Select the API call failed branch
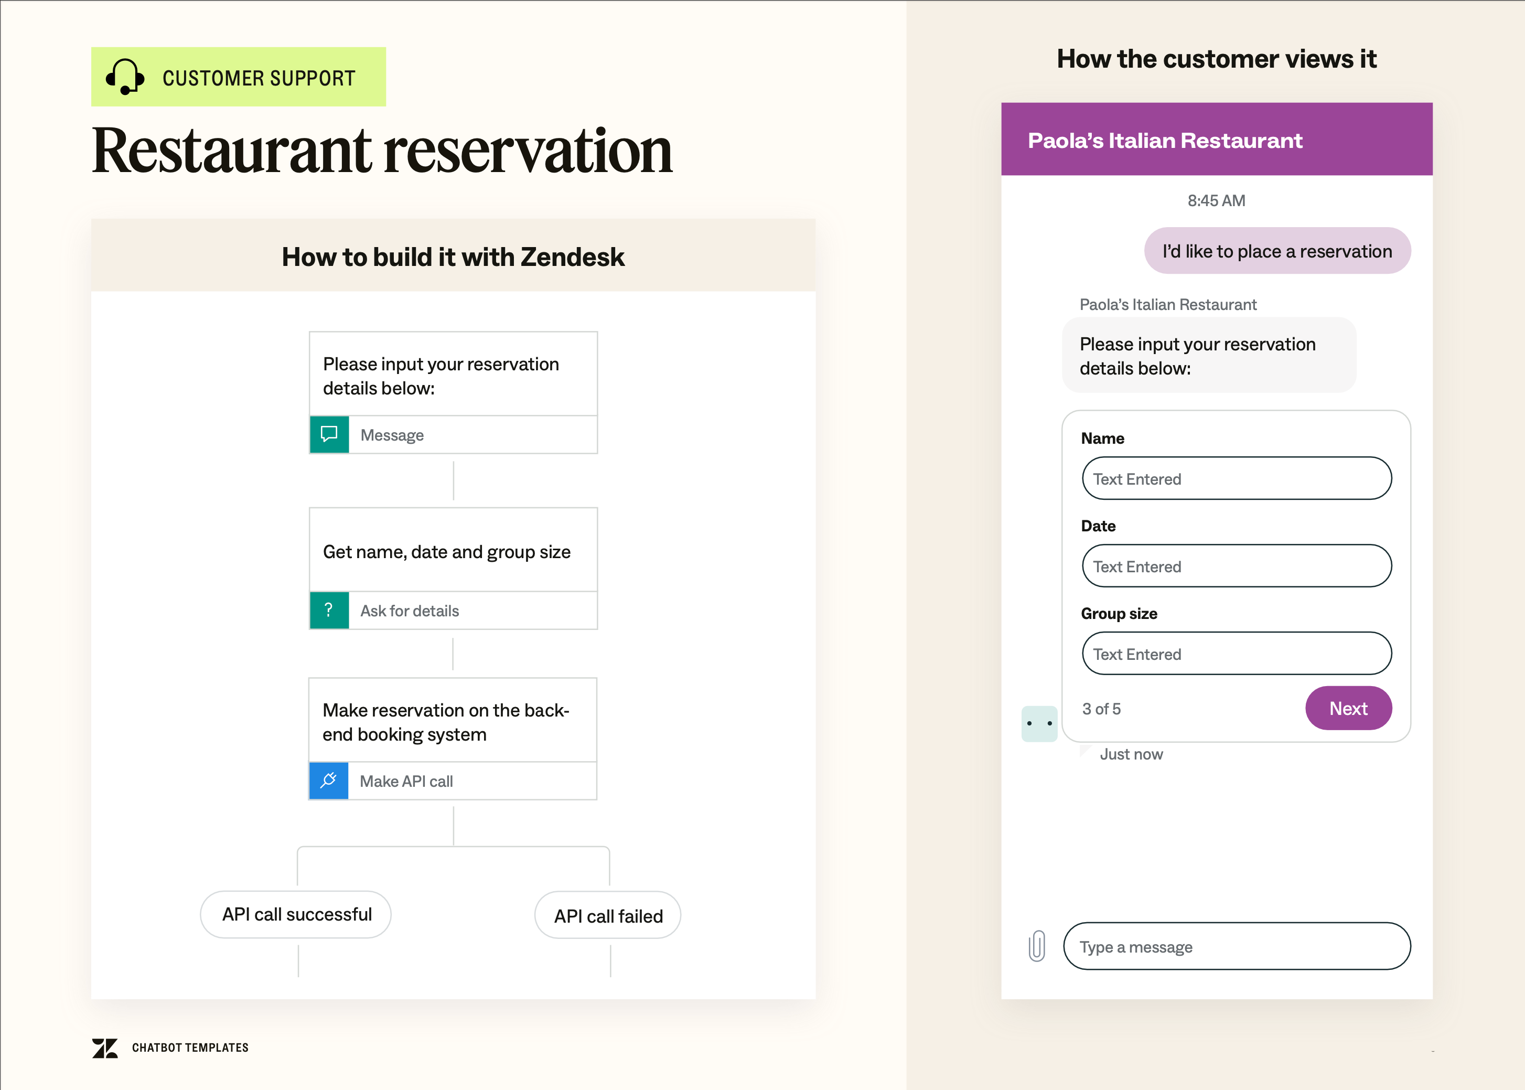This screenshot has width=1525, height=1090. pos(608,915)
